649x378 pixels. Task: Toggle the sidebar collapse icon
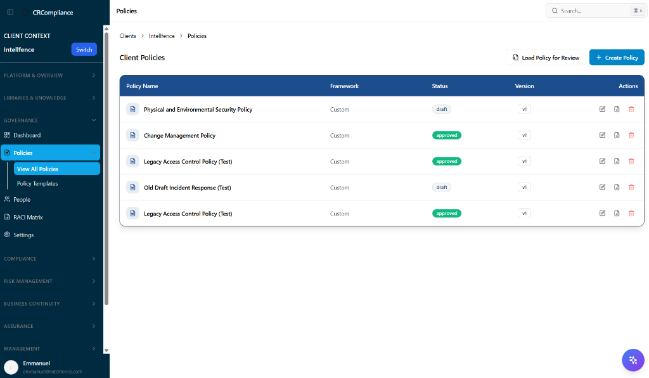tap(10, 12)
